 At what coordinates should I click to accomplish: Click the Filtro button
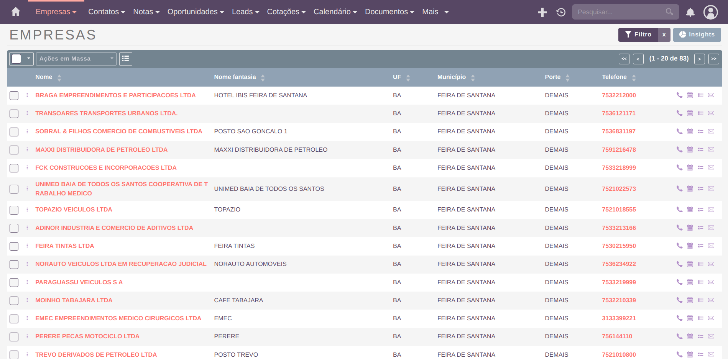[638, 34]
